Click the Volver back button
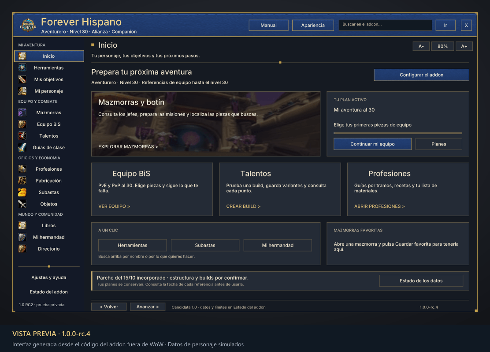 [109, 307]
